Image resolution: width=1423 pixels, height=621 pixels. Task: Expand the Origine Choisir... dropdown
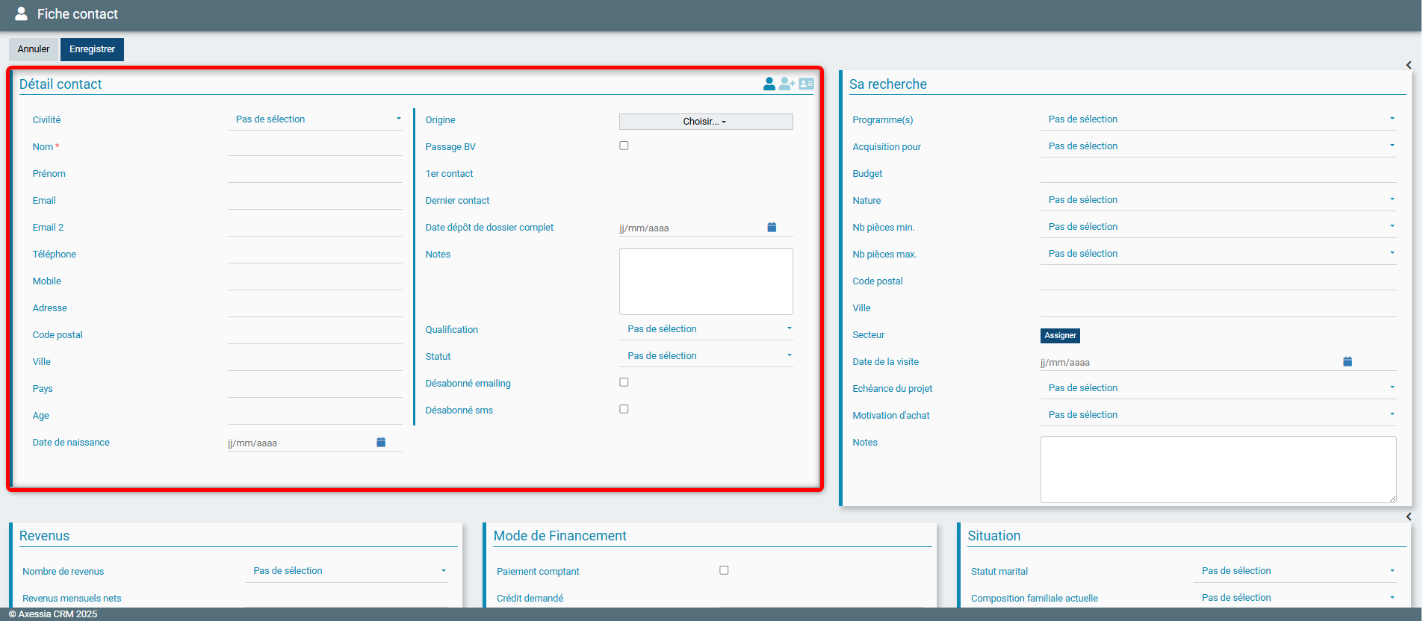click(705, 122)
